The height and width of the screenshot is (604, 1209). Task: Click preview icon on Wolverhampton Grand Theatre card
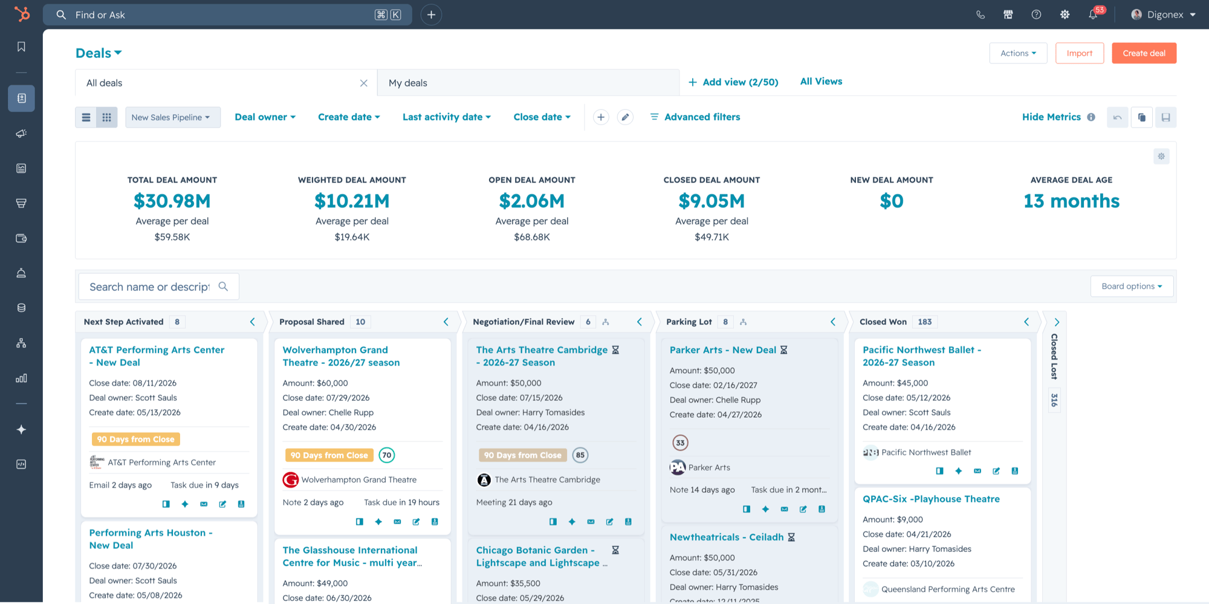[x=360, y=522]
